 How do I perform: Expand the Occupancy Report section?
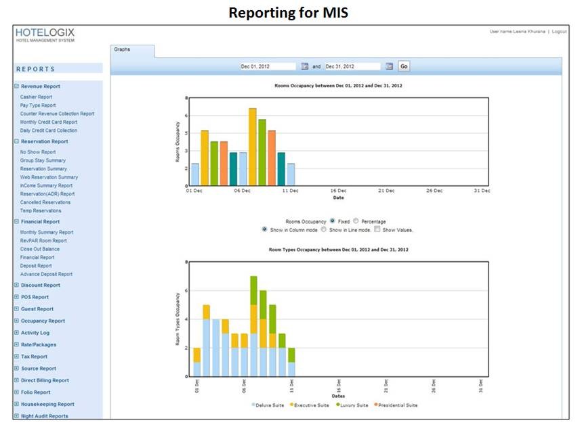click(16, 321)
